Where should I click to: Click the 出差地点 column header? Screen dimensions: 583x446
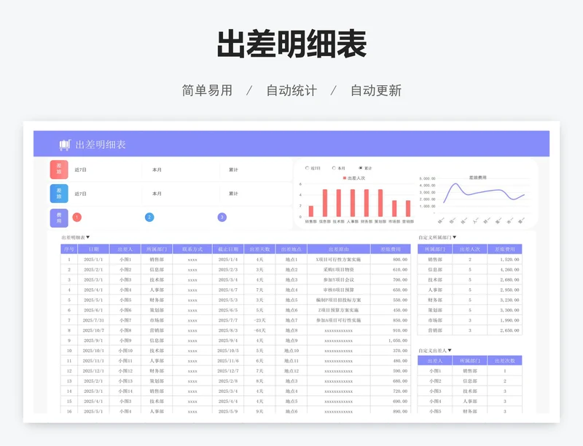[291, 249]
